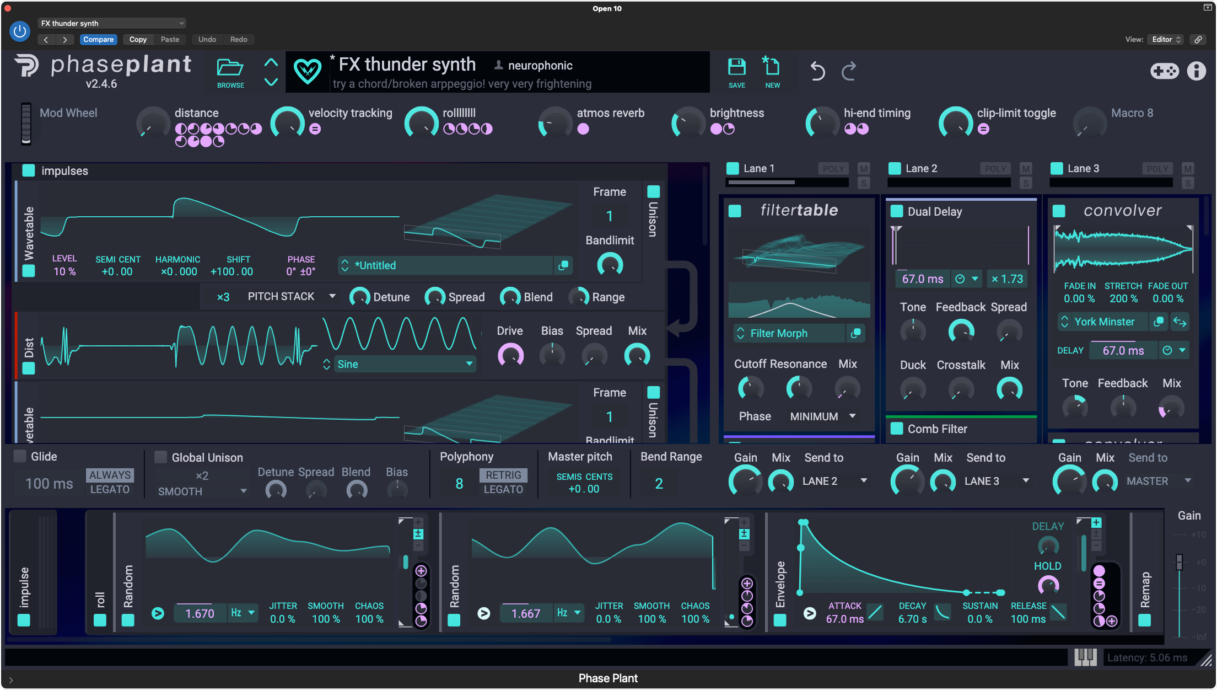Open the Send to LANE 3 dropdown
This screenshot has height=690, width=1217.
997,481
